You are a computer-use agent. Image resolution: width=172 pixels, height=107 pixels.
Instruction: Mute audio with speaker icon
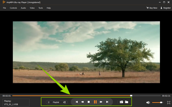point(148,102)
